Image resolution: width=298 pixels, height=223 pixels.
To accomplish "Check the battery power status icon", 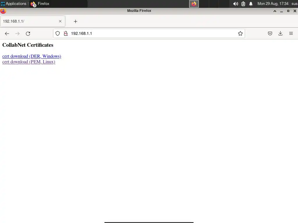I will pyautogui.click(x=243, y=4).
